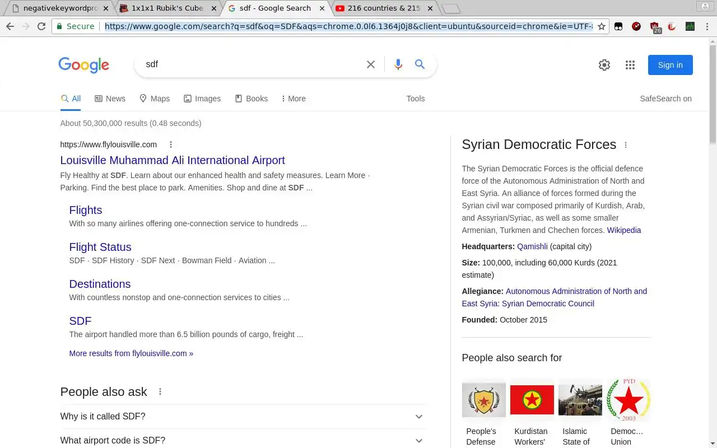Open Louisville Muhammad Ali International Airport result
Viewport: 717px width, 448px height.
click(173, 160)
